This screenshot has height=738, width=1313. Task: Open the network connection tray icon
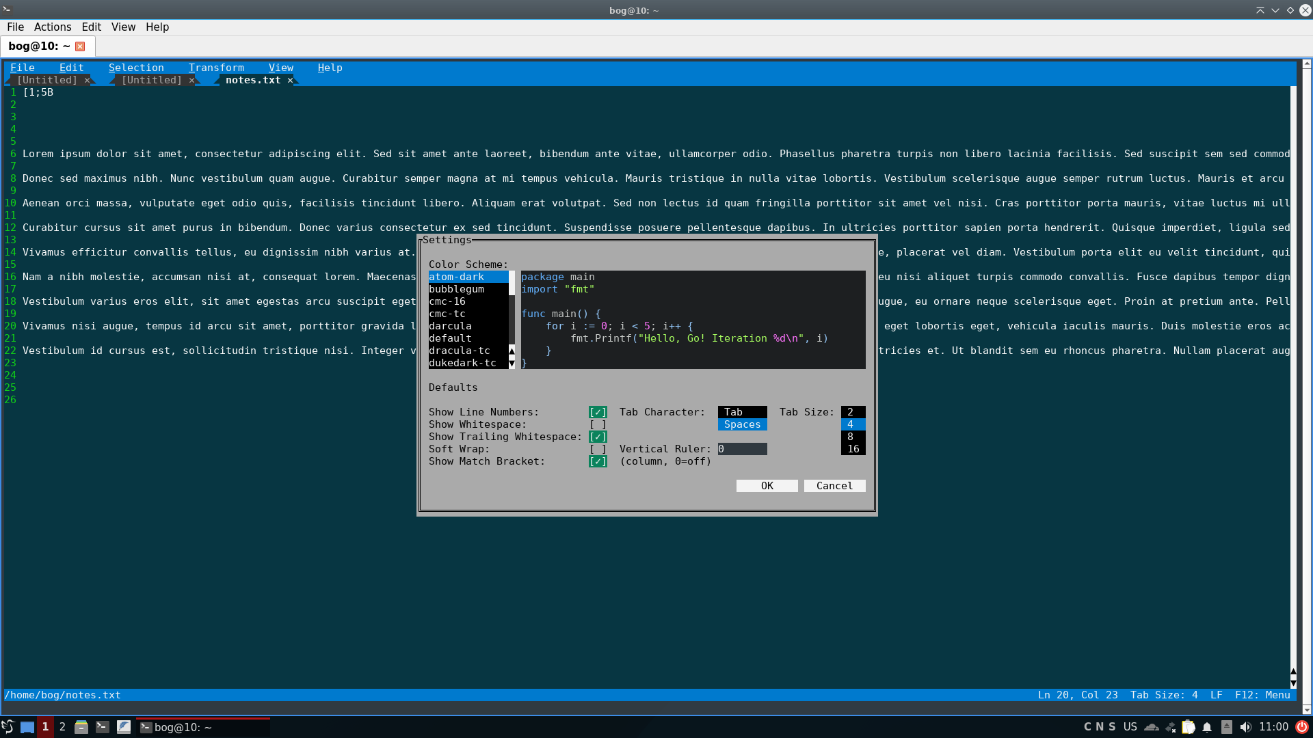point(1171,728)
